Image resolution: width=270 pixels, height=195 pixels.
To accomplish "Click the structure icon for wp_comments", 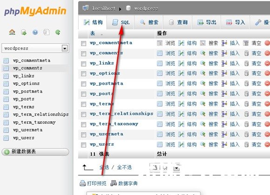I will pyautogui.click(x=181, y=54).
